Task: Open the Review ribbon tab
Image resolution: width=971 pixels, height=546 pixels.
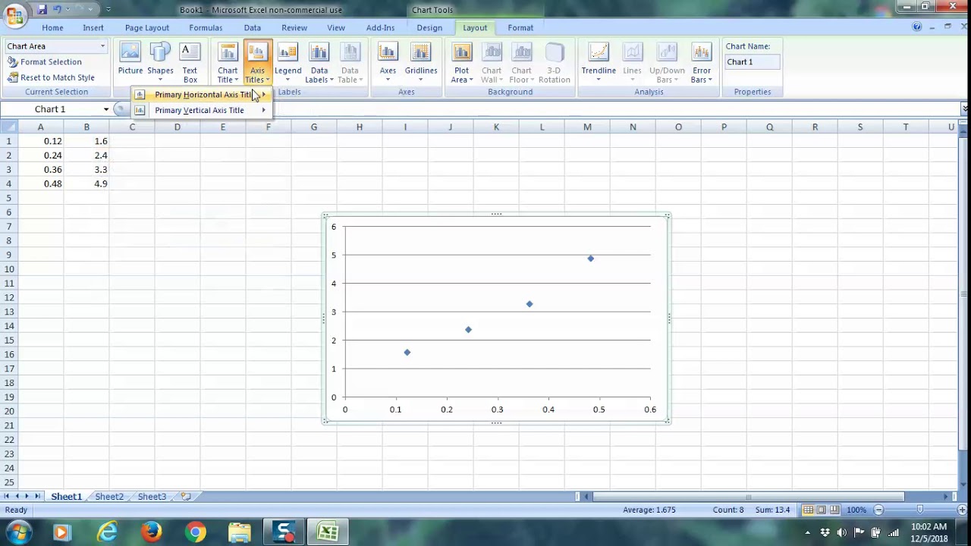Action: [294, 28]
